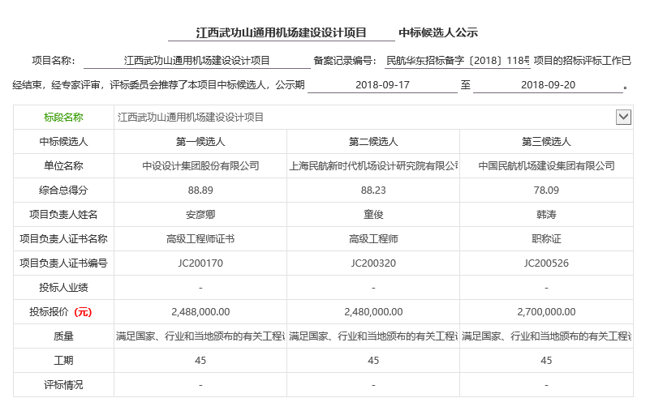Click project leader name 安彦卿
Screen dimensions: 650x398
click(200, 215)
